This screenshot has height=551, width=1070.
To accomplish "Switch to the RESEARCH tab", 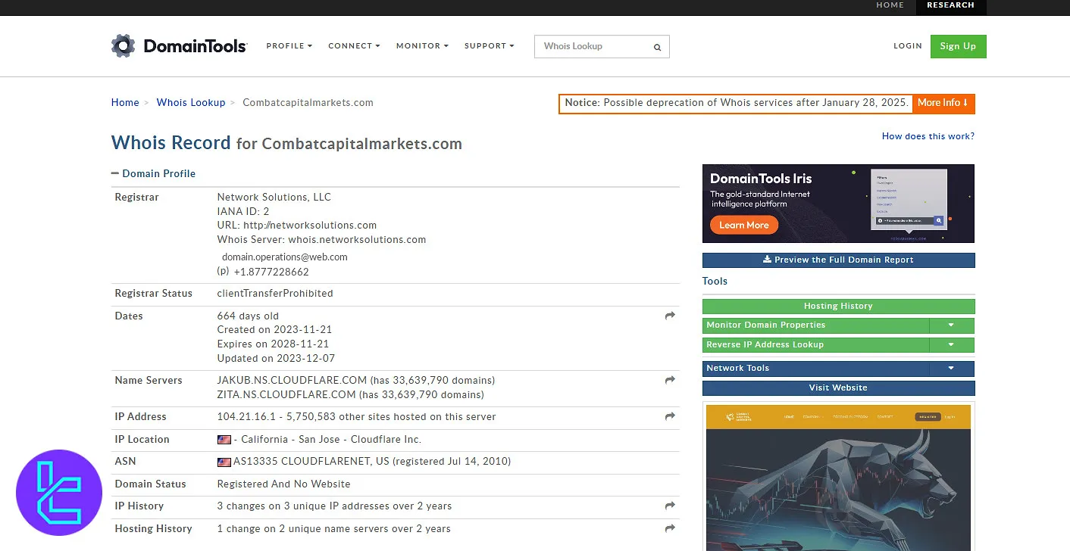I will [951, 5].
